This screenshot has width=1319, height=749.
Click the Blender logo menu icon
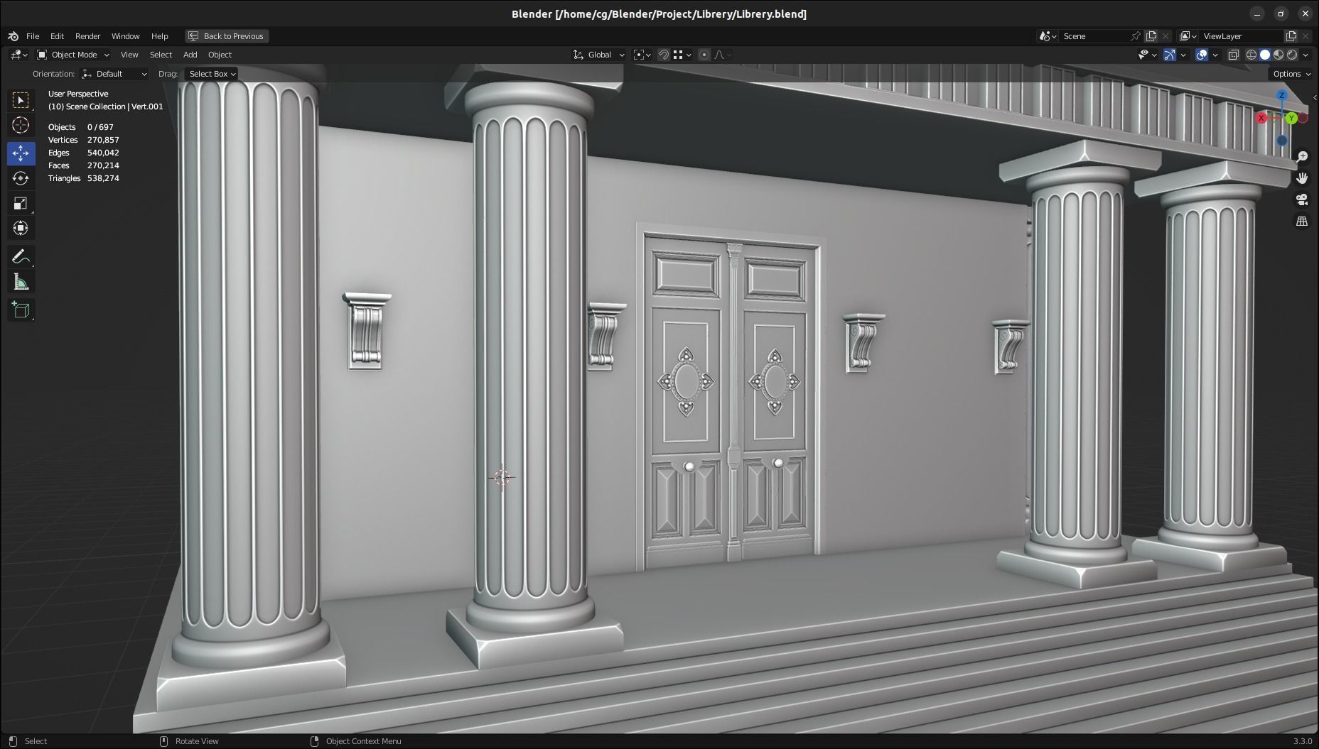[13, 36]
